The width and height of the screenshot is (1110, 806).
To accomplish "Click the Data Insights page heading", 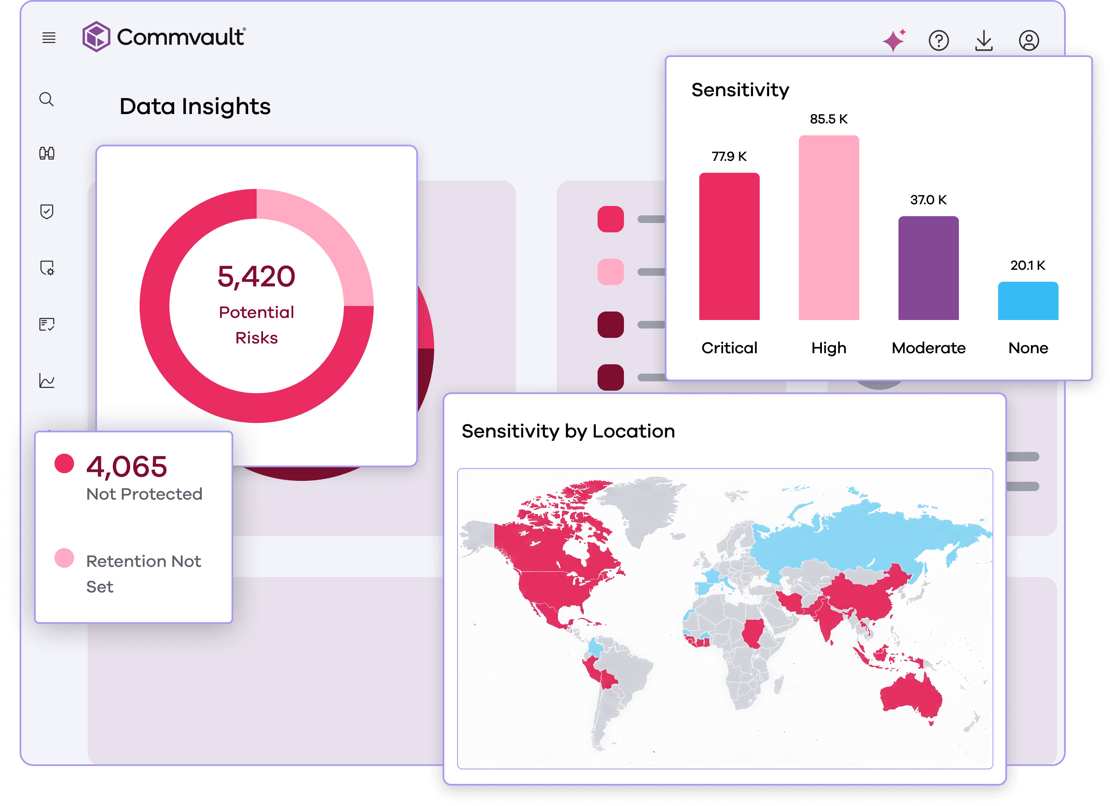I will coord(195,107).
